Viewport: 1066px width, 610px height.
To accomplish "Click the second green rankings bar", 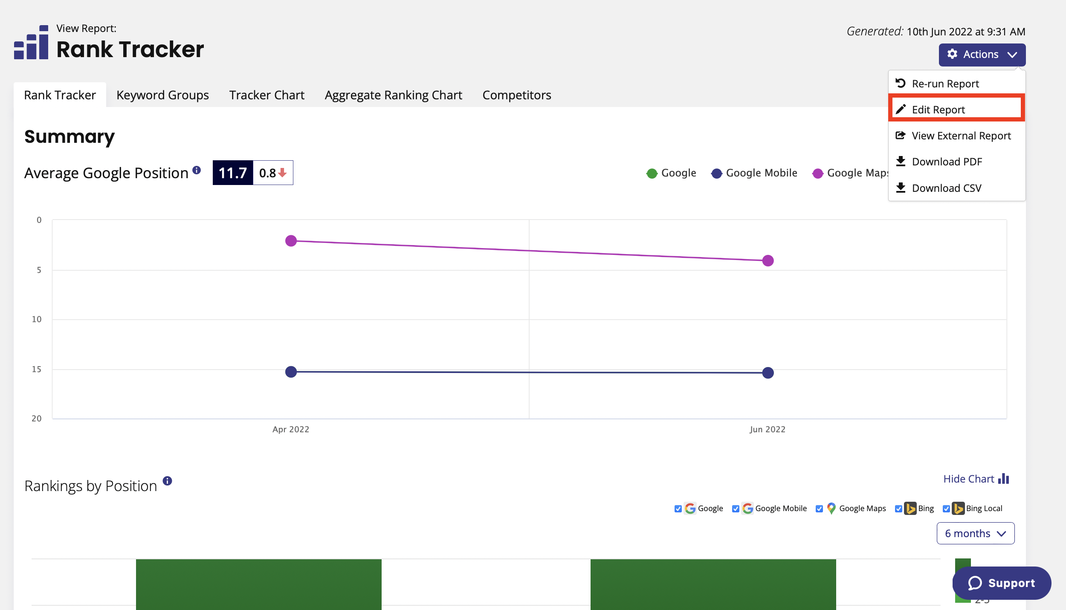I will coord(713,584).
